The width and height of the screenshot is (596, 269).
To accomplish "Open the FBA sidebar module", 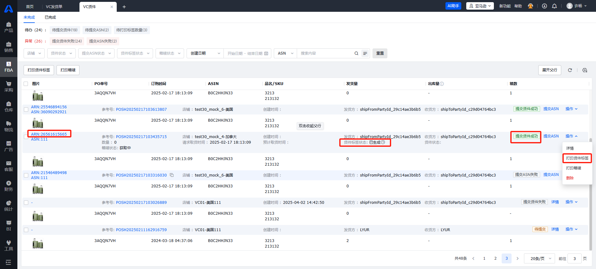I will pos(9,67).
